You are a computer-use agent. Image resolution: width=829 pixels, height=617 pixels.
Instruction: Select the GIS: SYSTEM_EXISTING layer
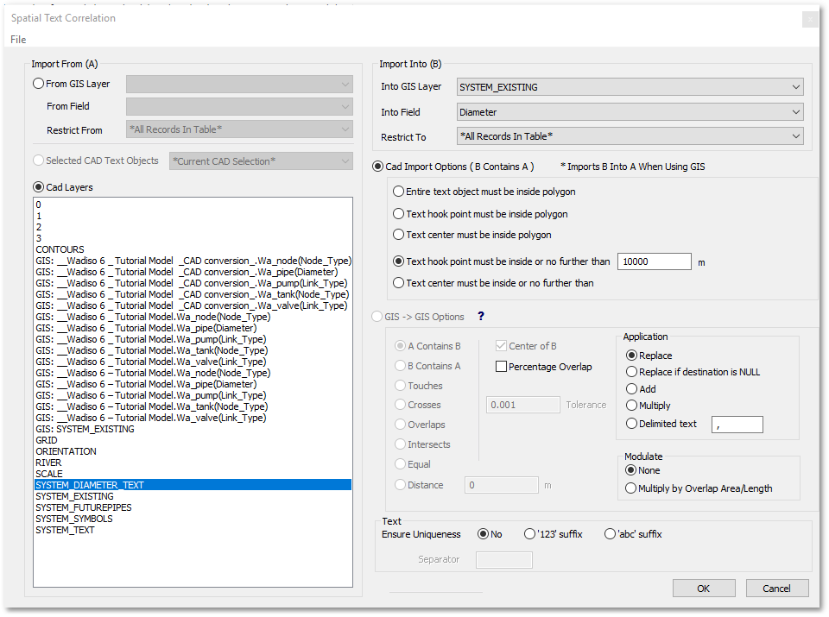pos(193,429)
